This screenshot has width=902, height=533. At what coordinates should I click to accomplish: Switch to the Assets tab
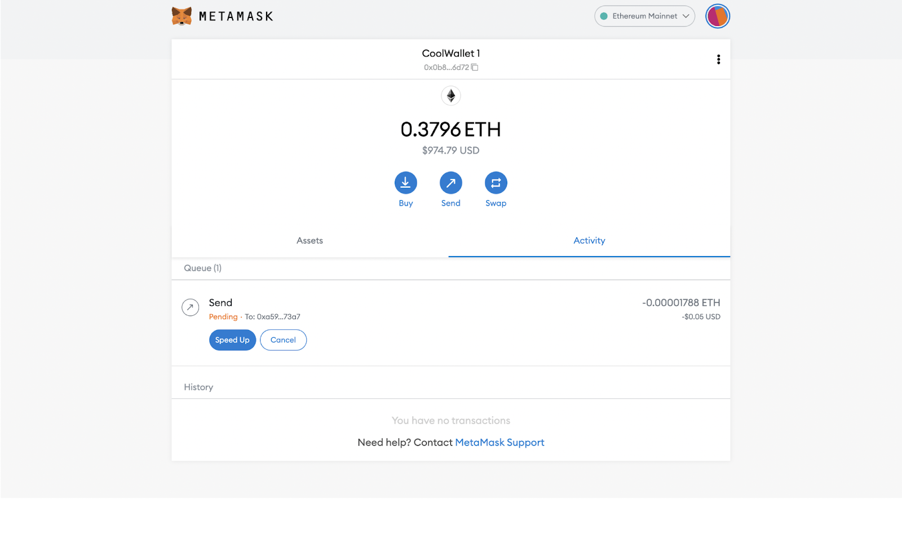(310, 241)
